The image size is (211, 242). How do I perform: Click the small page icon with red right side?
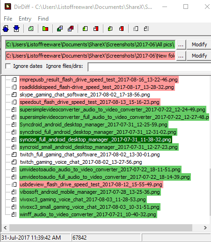[x=121, y=29]
